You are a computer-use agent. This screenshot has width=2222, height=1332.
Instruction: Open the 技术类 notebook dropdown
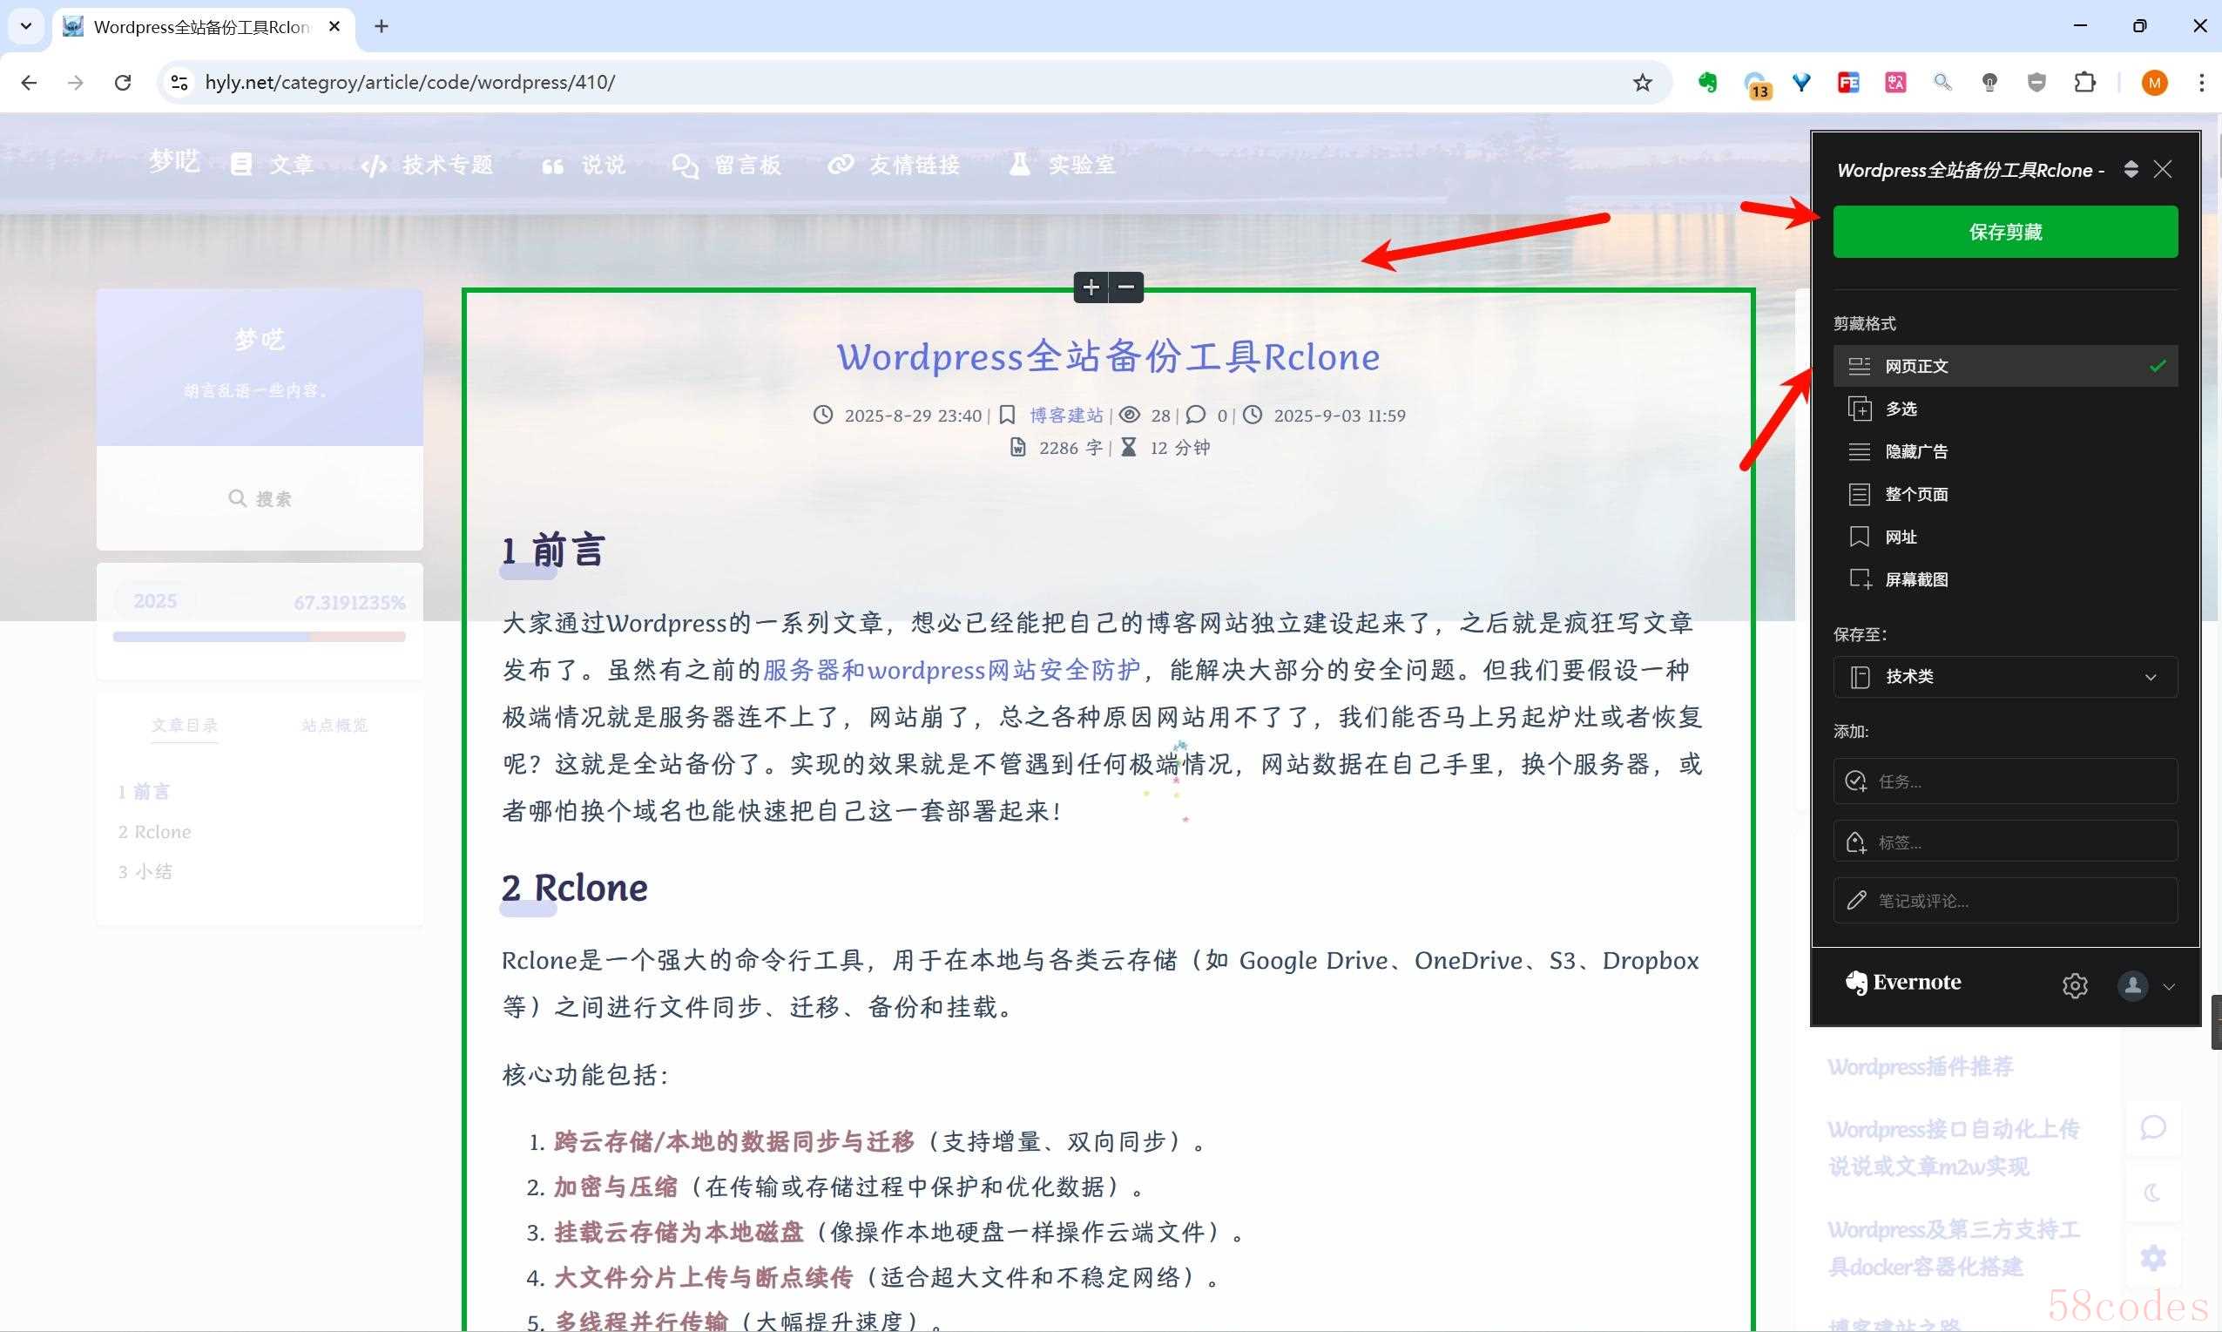(x=2005, y=677)
